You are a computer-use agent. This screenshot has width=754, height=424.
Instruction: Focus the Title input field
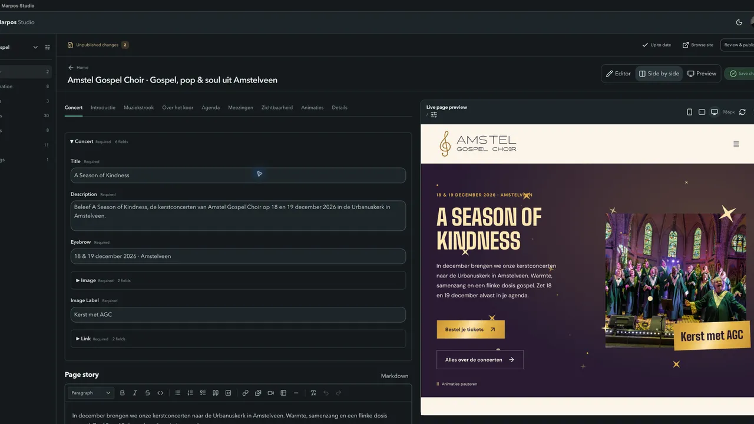click(238, 175)
